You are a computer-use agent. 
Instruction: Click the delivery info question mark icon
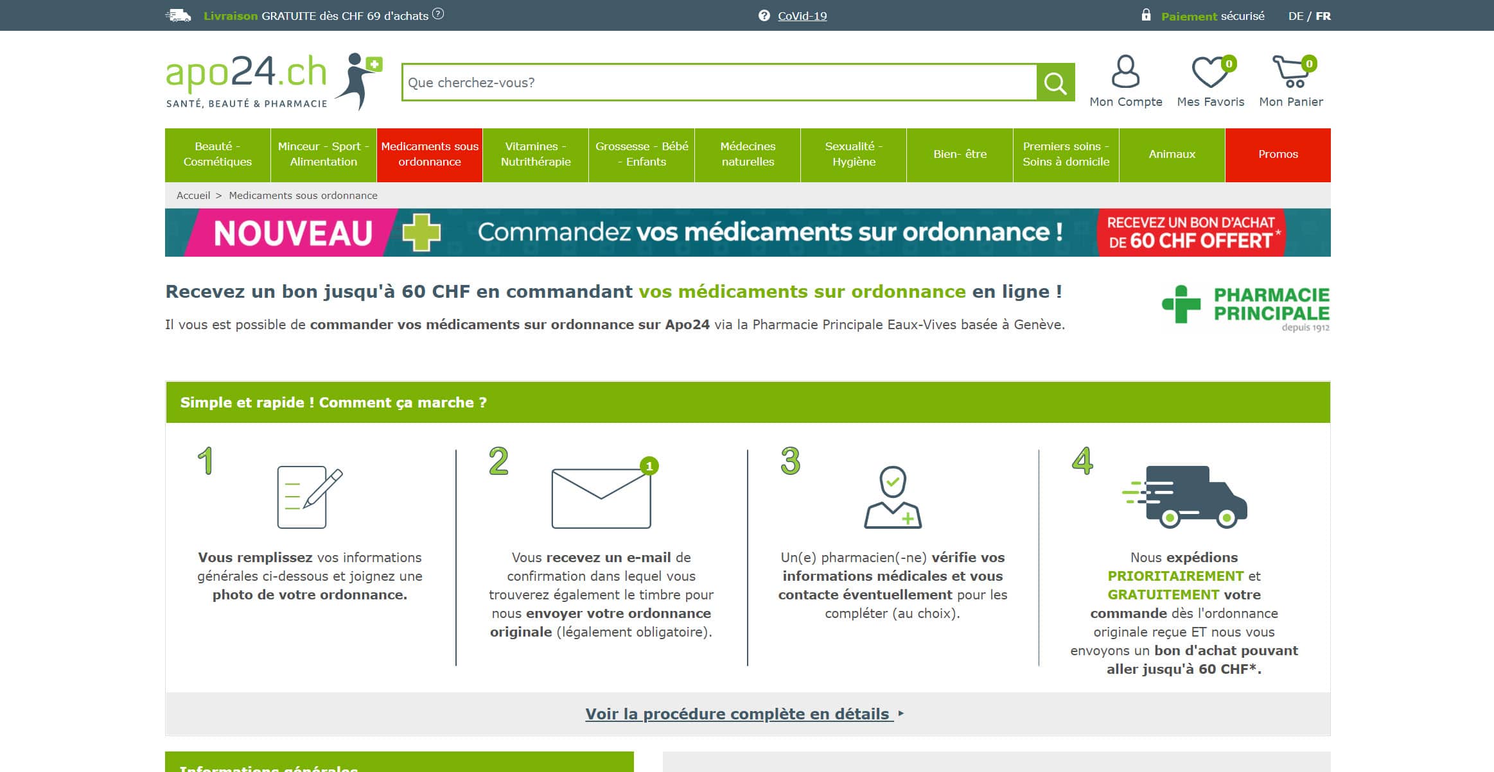(x=438, y=14)
